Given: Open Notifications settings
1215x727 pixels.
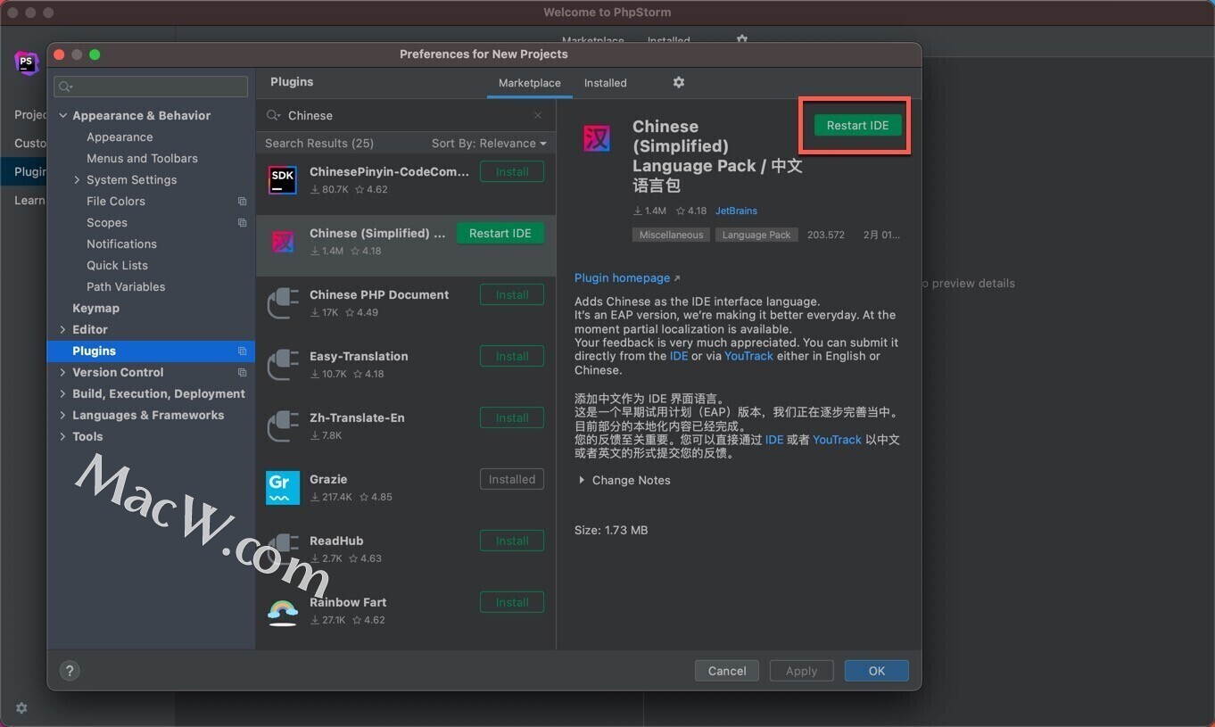Looking at the screenshot, I should click(121, 244).
